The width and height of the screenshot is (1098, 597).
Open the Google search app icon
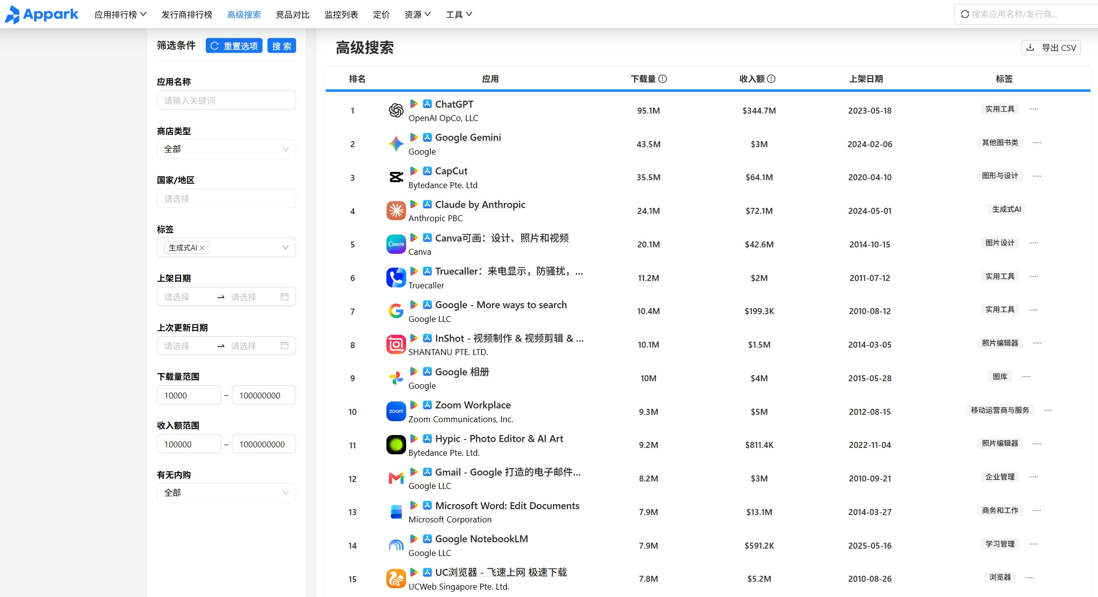396,311
